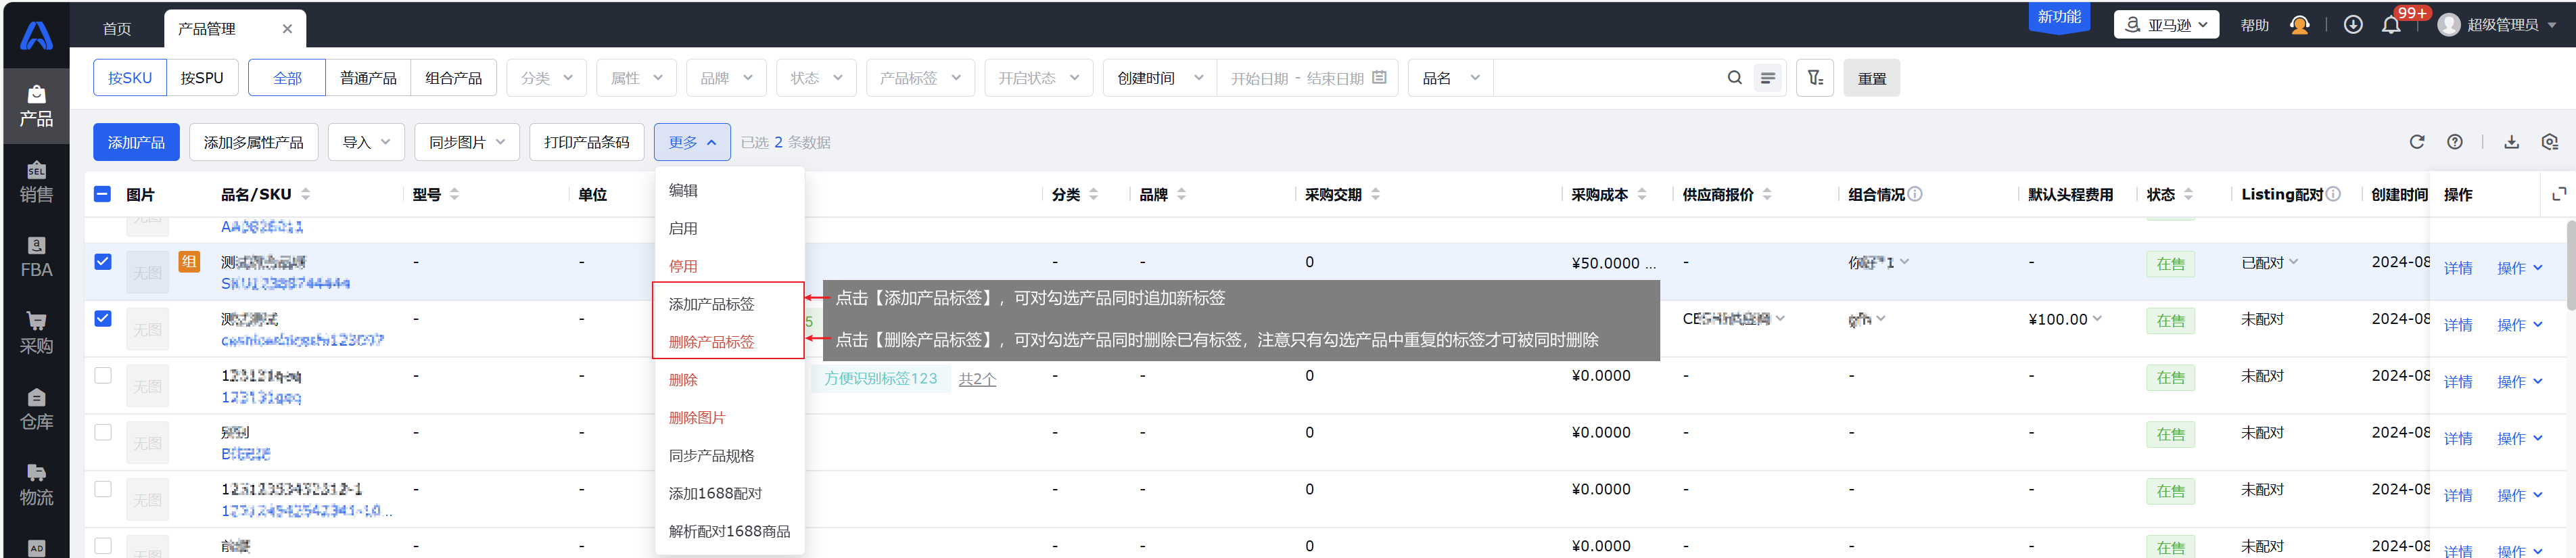
Task: Open the column settings icon above table
Action: [x=2549, y=142]
